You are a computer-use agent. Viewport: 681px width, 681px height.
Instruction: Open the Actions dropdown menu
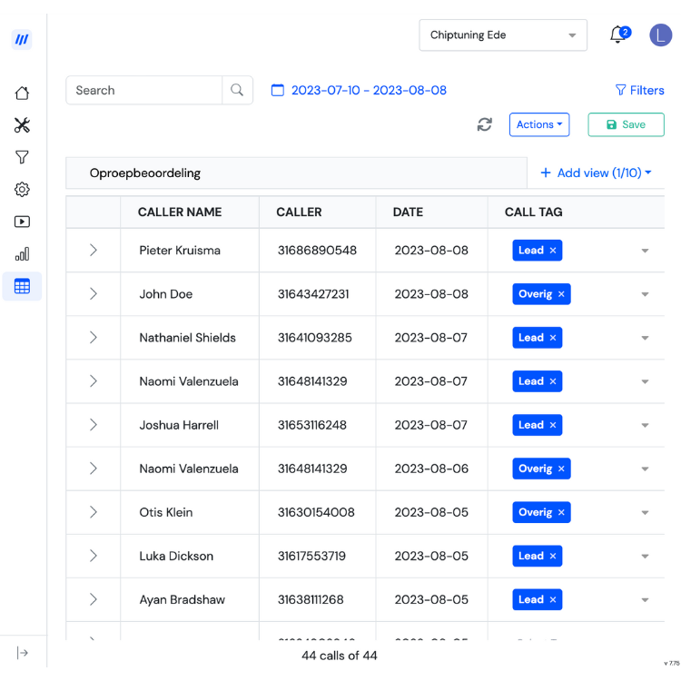pyautogui.click(x=539, y=124)
